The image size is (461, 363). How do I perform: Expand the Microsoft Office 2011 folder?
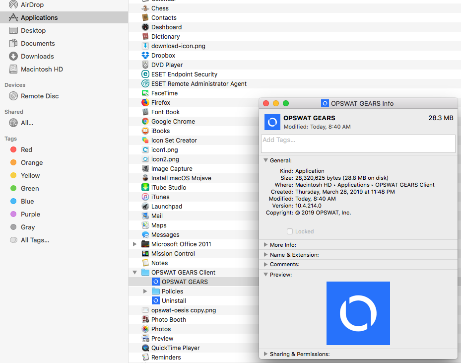[134, 244]
